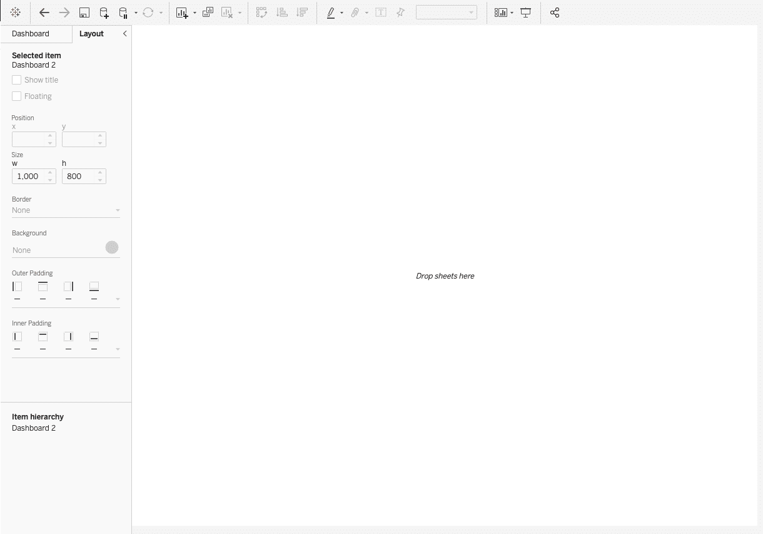Add a new data source
This screenshot has height=534, width=763.
coord(104,13)
